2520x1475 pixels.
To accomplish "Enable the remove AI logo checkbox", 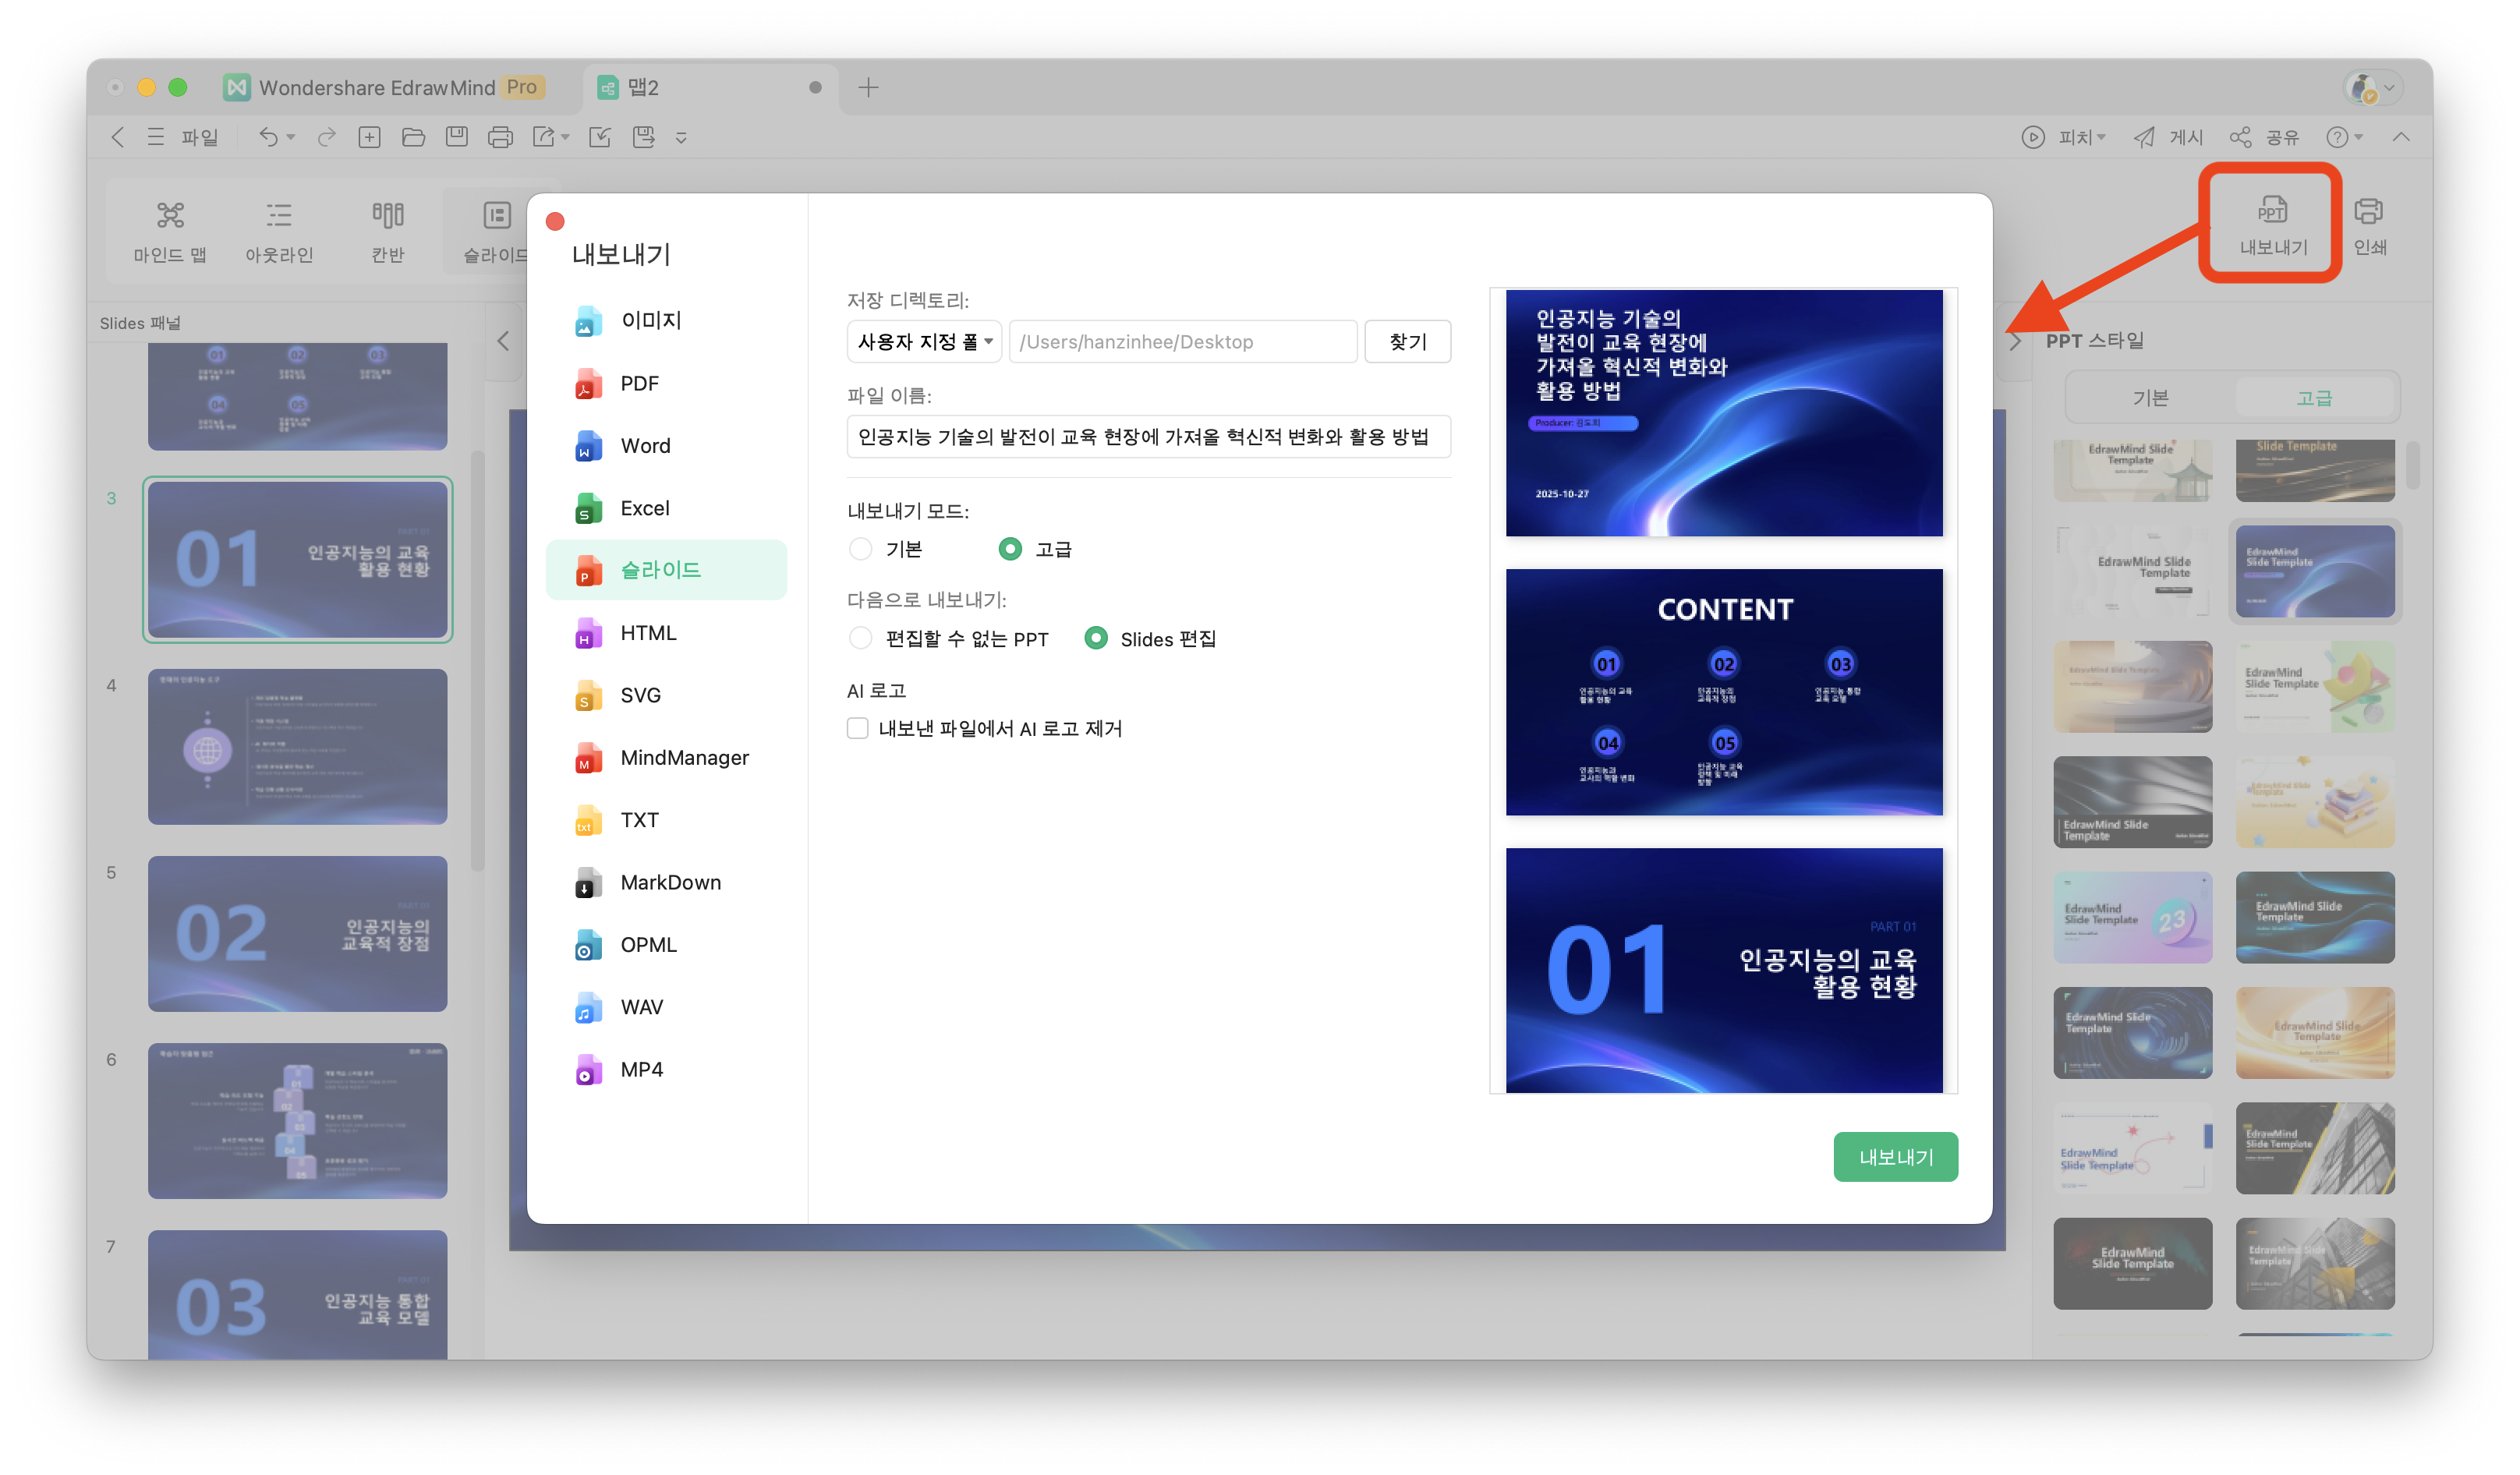I will tap(858, 728).
